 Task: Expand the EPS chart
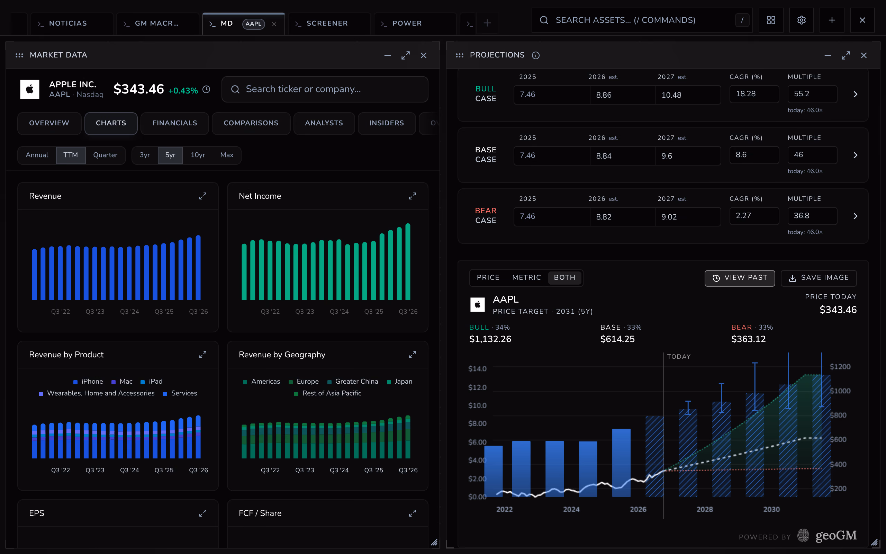pyautogui.click(x=203, y=513)
